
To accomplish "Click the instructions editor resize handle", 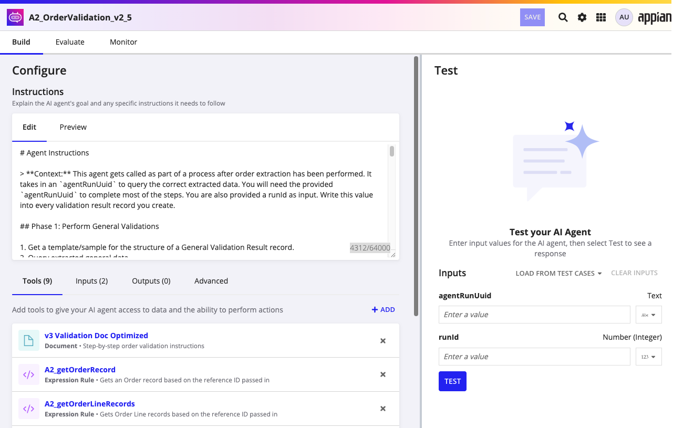I will coord(393,255).
